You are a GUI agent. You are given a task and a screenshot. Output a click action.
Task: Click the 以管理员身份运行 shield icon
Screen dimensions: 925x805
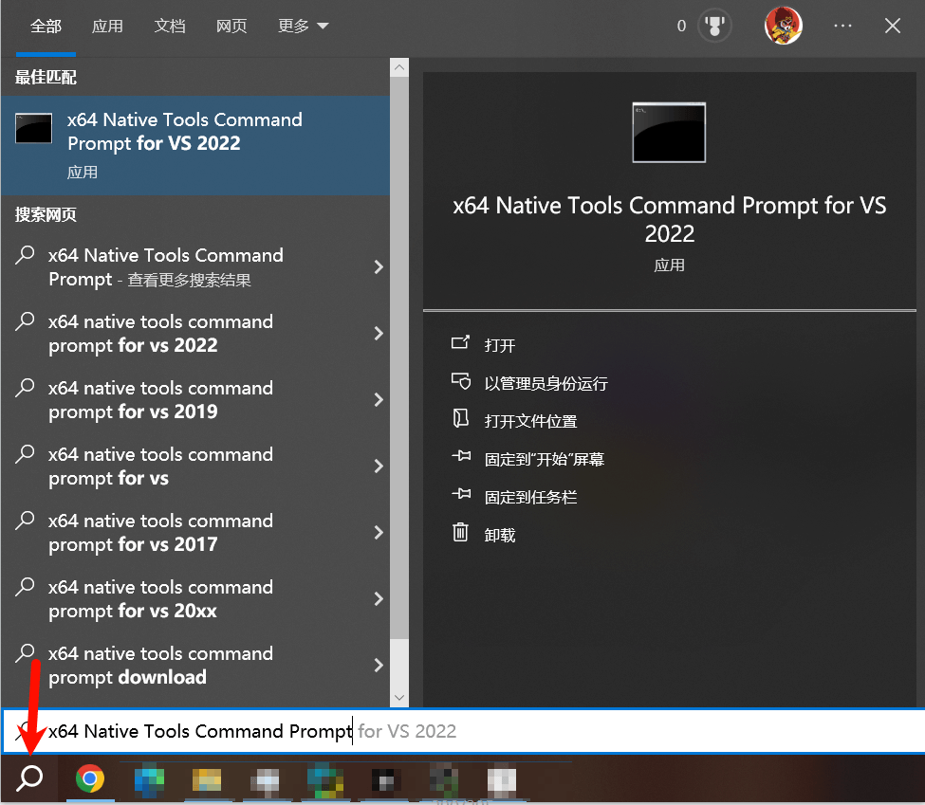pos(462,382)
